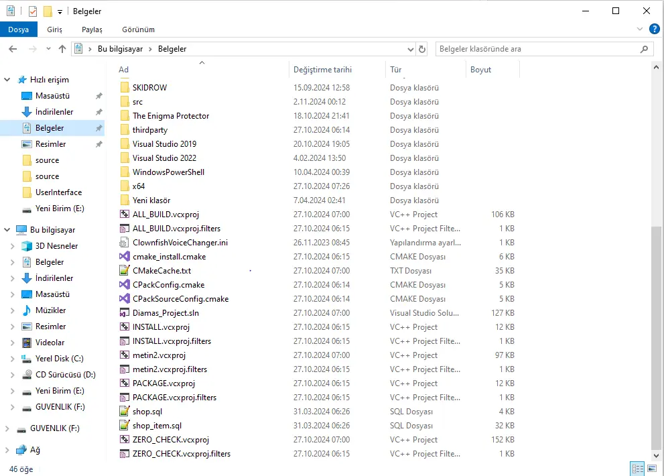Select shop_item.sql file name
This screenshot has width=664, height=476.
point(157,426)
